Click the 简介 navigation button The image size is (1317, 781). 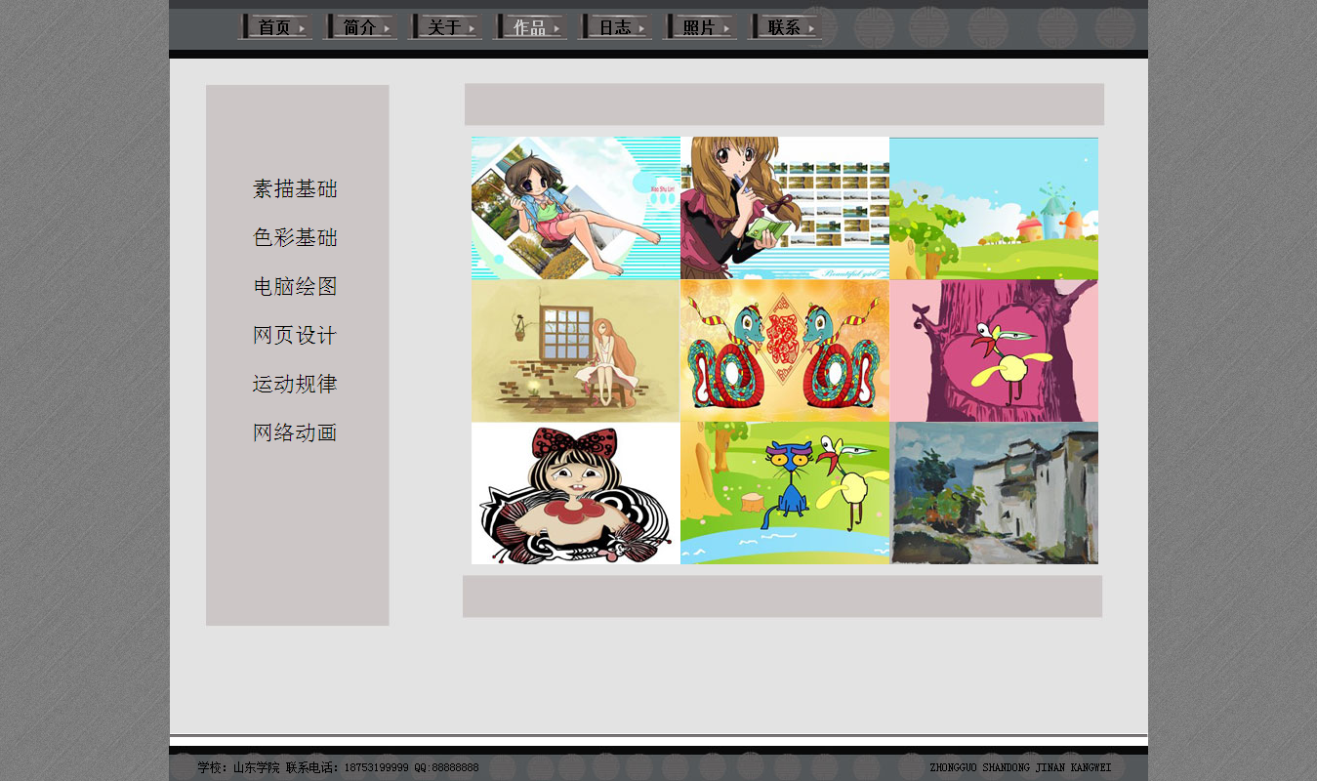360,27
